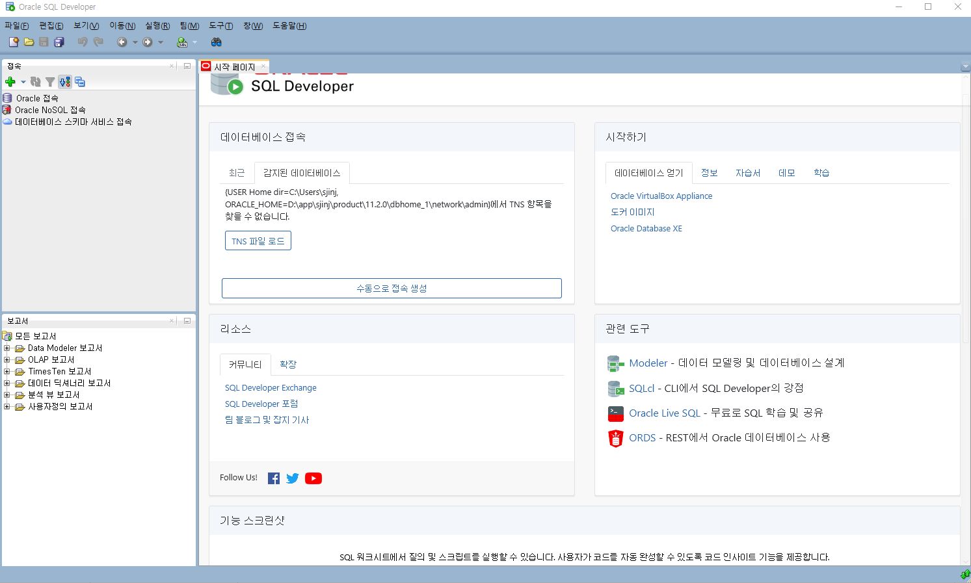Click the collapse all icon in 접속 panel
Viewport: 971px width, 583px height.
click(80, 82)
